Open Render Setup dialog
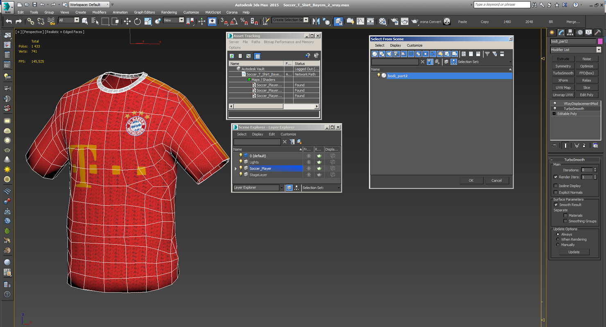The width and height of the screenshot is (606, 327). pos(395,21)
